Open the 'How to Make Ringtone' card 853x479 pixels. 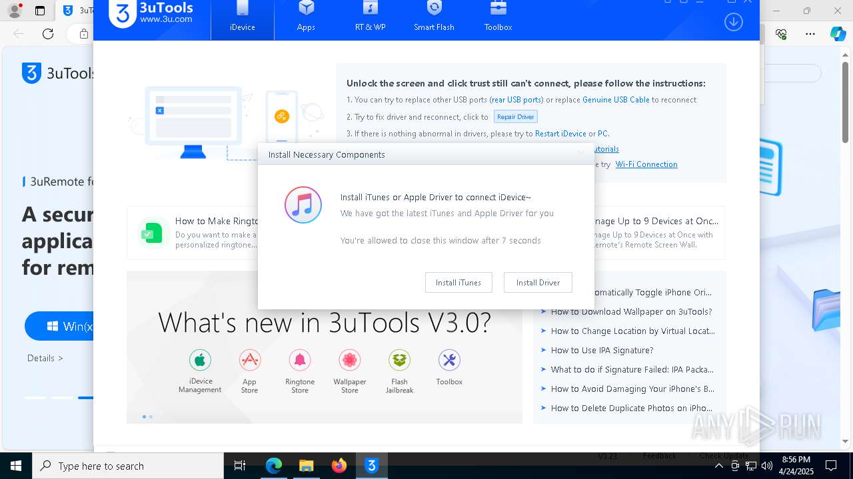pyautogui.click(x=193, y=233)
